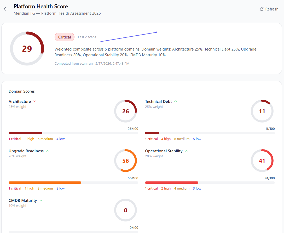Click the Refresh button
The height and width of the screenshot is (233, 284).
pos(269,9)
